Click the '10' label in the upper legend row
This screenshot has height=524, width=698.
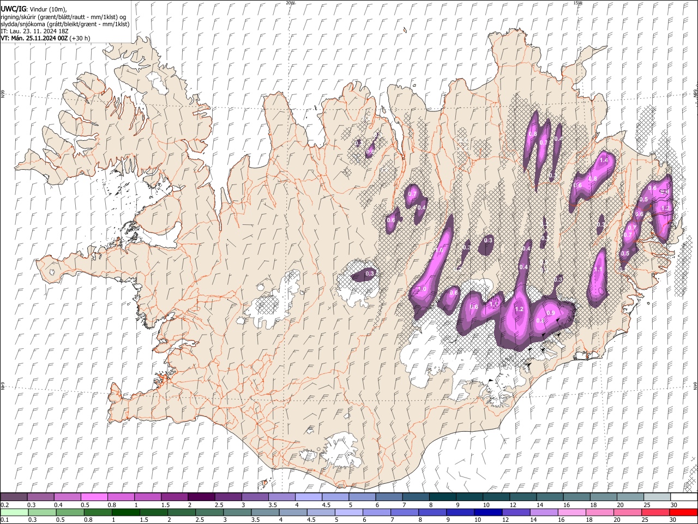click(486, 505)
